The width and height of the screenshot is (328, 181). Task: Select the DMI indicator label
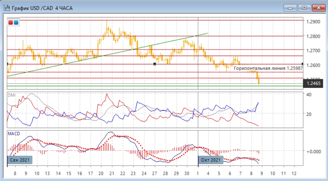12,95
